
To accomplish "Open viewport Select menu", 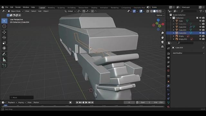I will (x=33, y=11).
